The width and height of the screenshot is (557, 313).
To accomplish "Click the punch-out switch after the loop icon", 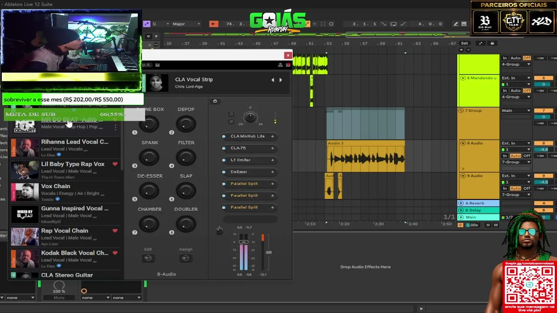I will coord(403,24).
